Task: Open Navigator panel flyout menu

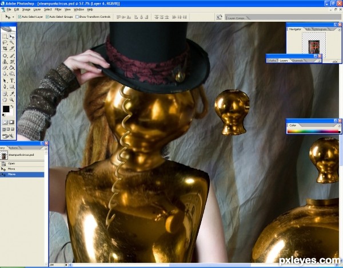Action: point(339,29)
